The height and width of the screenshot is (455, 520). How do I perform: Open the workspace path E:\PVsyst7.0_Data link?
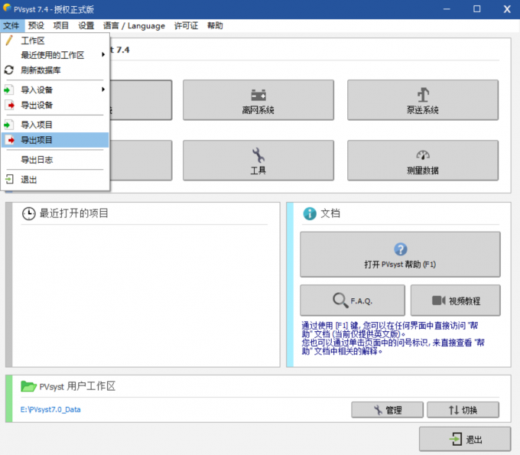point(50,410)
